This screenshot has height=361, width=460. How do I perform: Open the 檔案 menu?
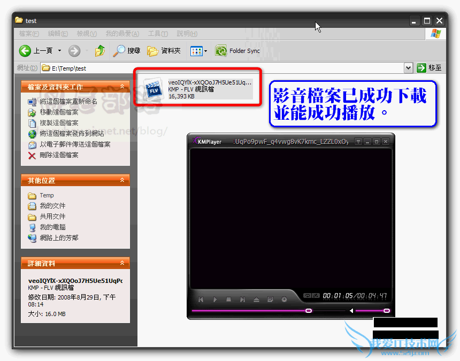tap(27, 33)
